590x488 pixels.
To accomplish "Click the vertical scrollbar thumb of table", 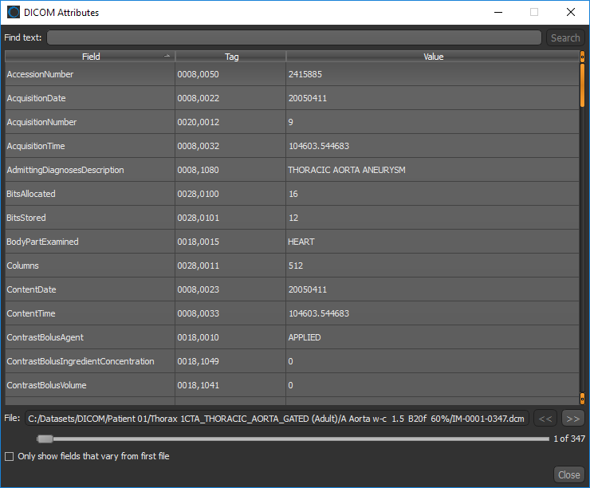I will [582, 86].
